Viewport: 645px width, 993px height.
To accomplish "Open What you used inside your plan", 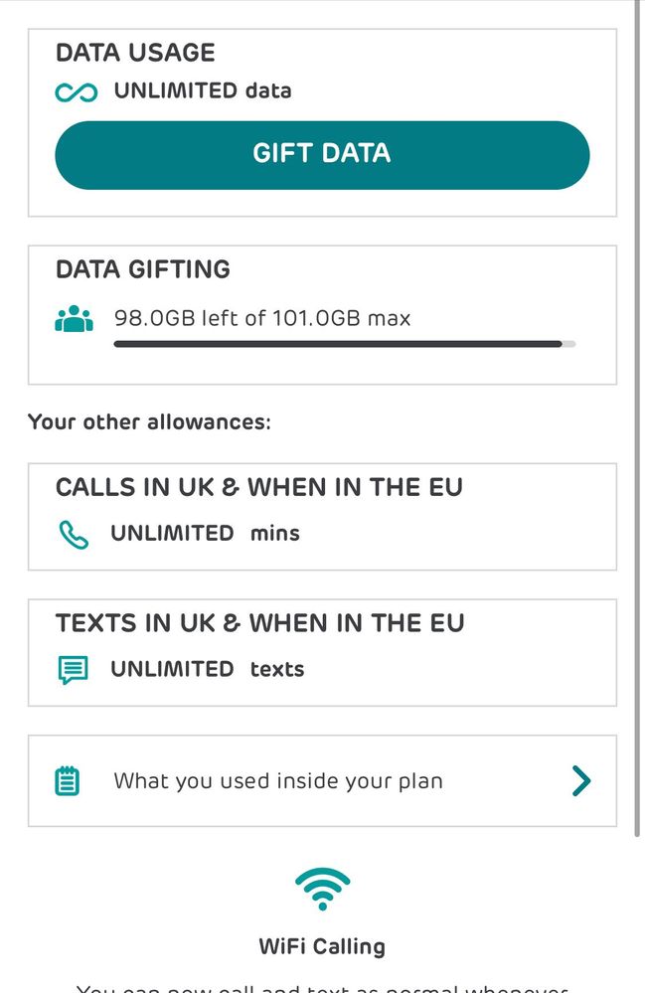I will pos(278,781).
